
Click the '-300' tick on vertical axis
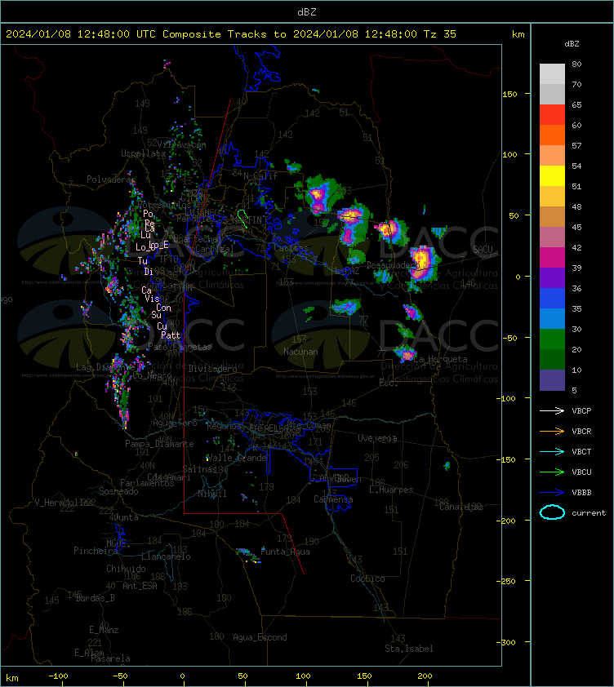[508, 642]
